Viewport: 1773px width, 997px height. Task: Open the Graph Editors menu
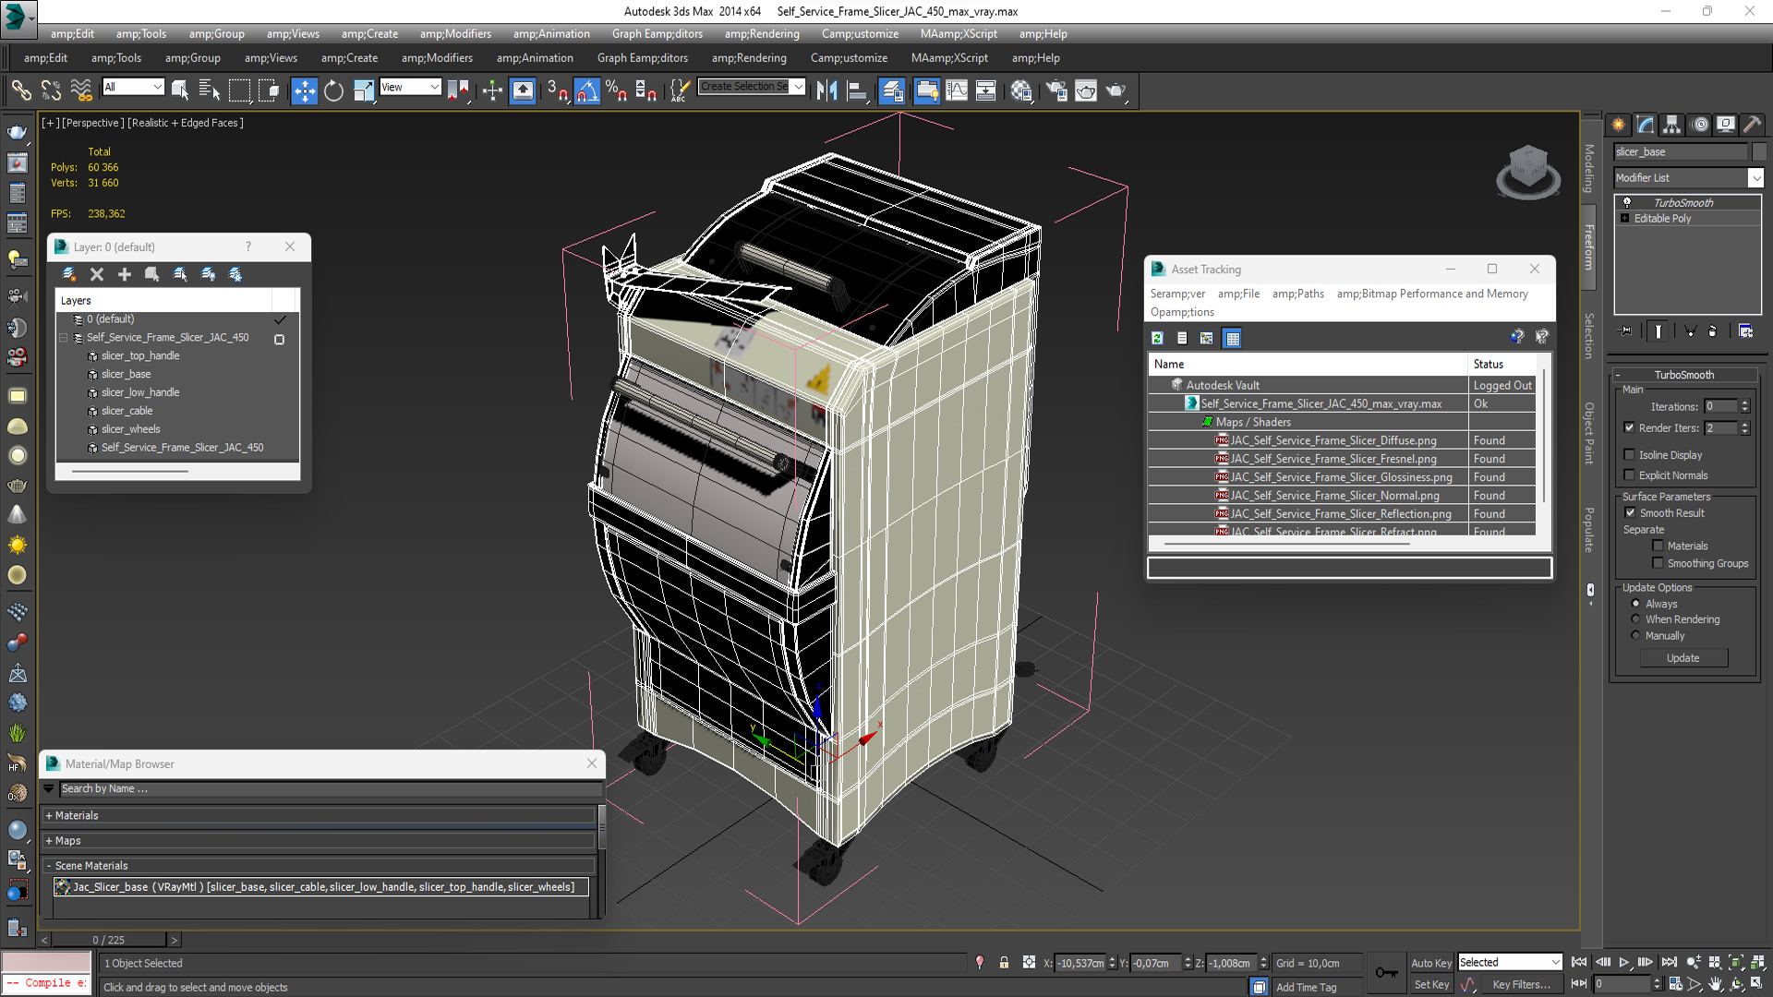click(x=657, y=34)
